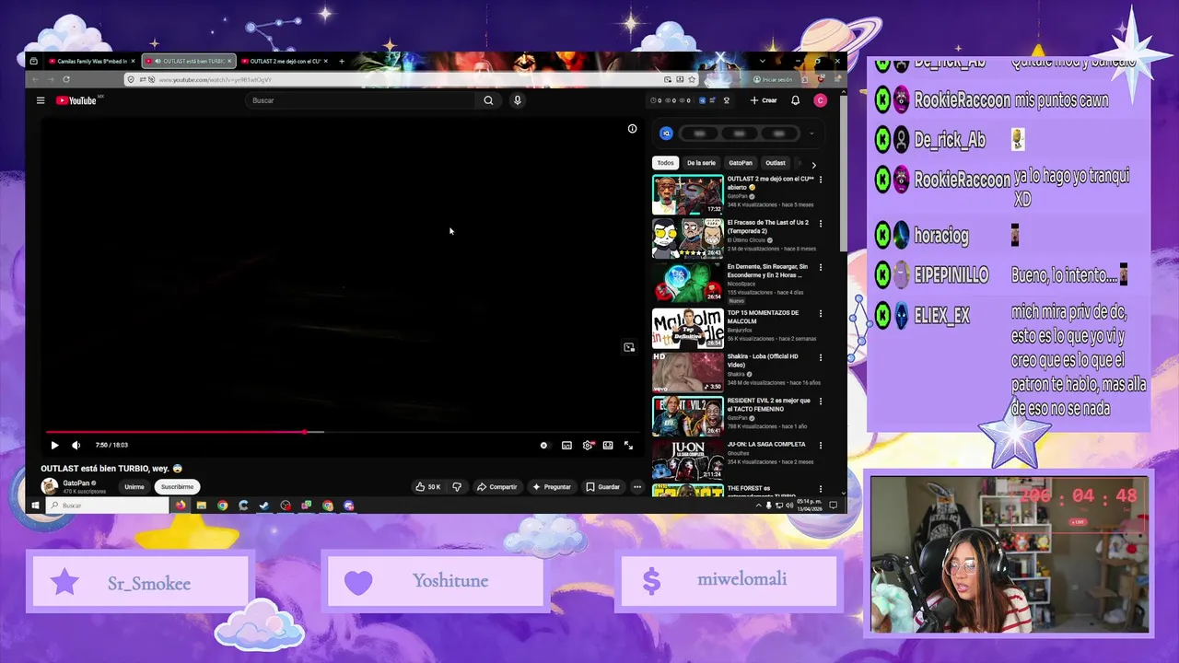
Task: Show more filter chips with the arrow
Action: [x=813, y=164]
